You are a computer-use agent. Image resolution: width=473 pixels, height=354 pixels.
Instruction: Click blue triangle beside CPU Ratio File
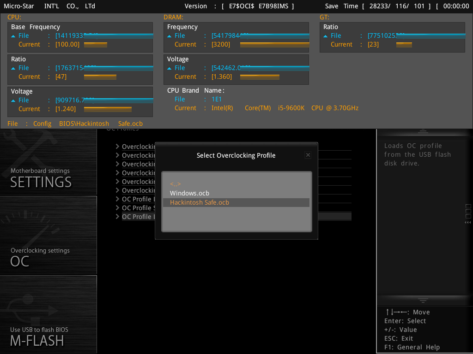pyautogui.click(x=13, y=68)
